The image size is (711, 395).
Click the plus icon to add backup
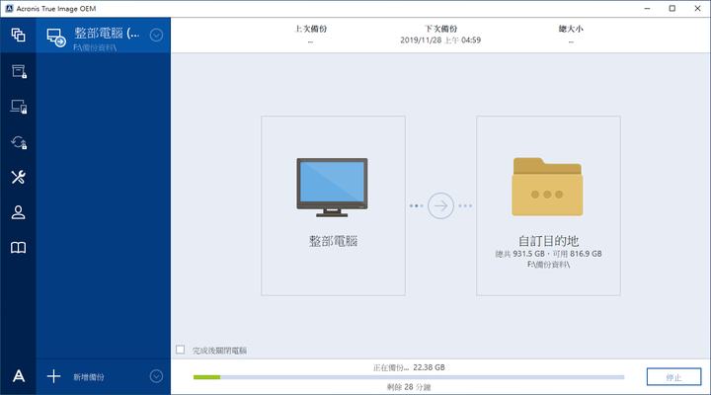[53, 376]
